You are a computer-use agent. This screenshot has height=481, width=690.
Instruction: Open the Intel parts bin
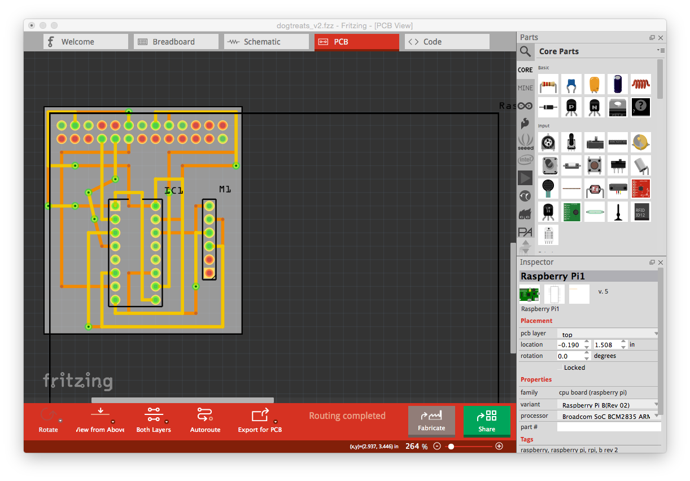tap(525, 160)
